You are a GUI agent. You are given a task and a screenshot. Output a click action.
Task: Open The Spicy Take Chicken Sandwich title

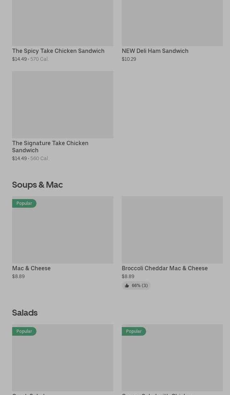tap(58, 51)
